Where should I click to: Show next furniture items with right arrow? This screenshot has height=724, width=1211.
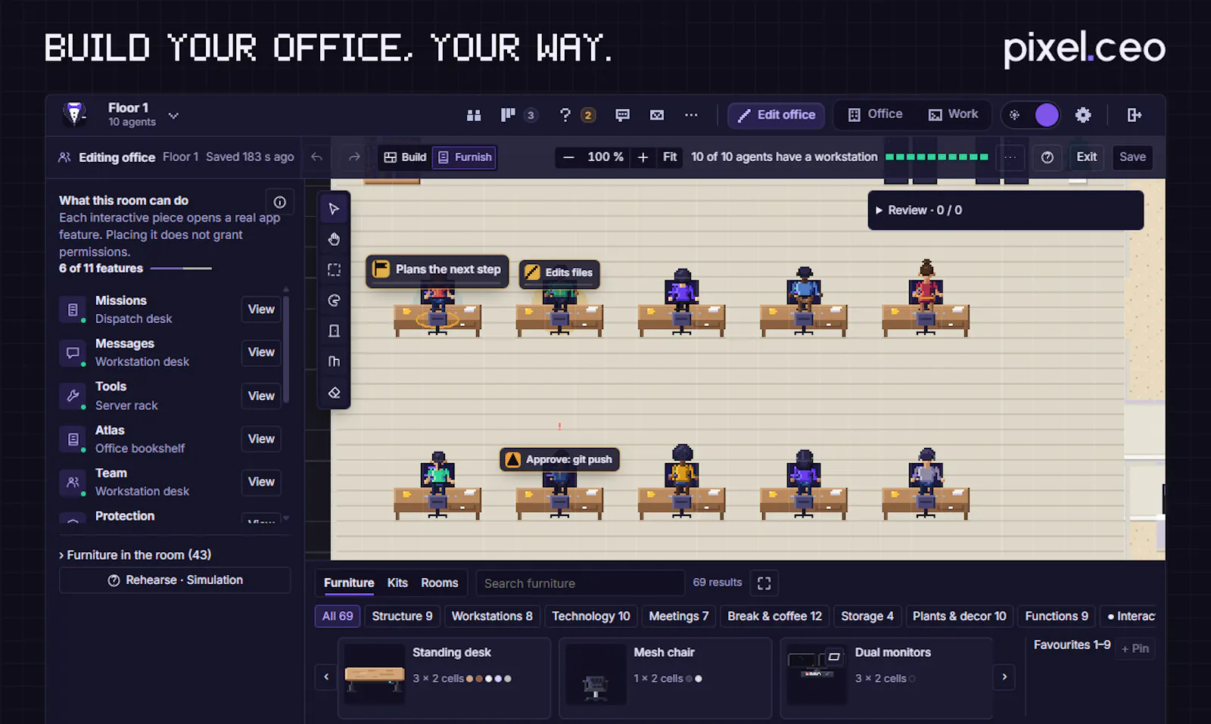pyautogui.click(x=1004, y=677)
